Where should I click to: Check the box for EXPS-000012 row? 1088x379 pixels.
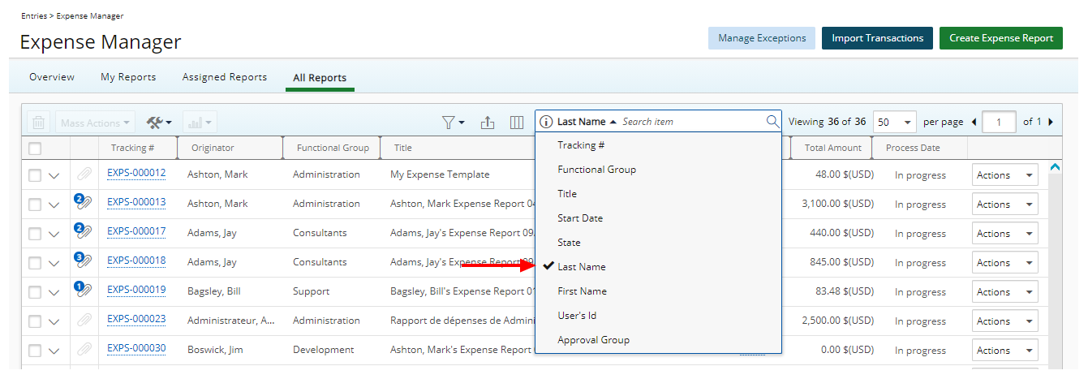pos(35,175)
